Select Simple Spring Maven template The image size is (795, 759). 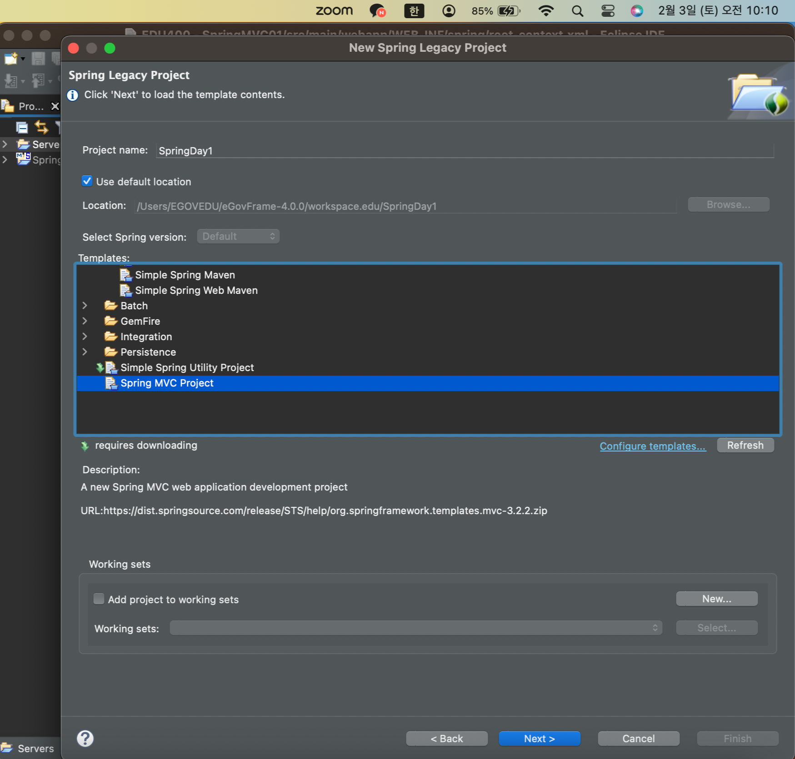[185, 275]
